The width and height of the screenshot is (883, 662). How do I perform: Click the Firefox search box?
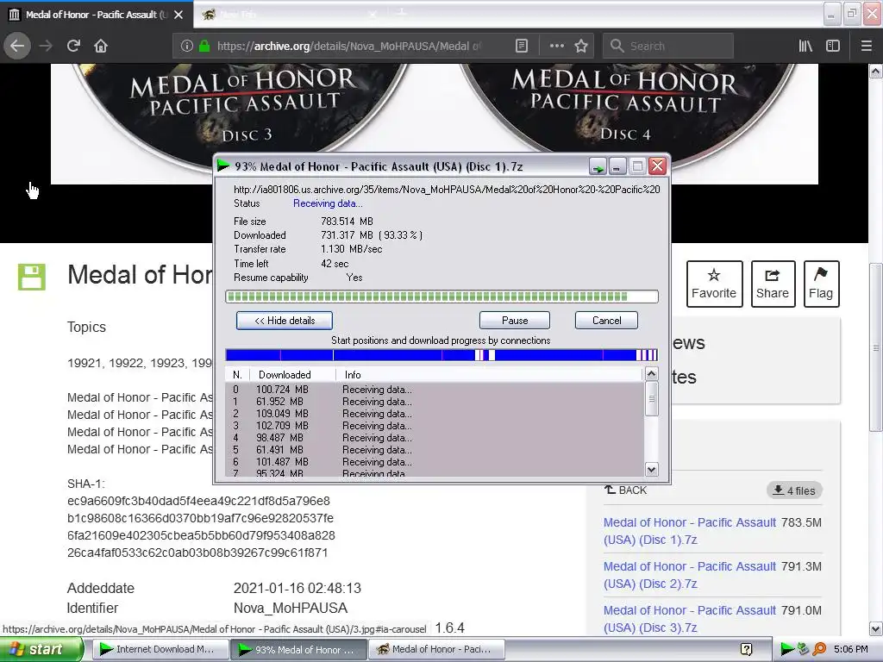pos(668,47)
